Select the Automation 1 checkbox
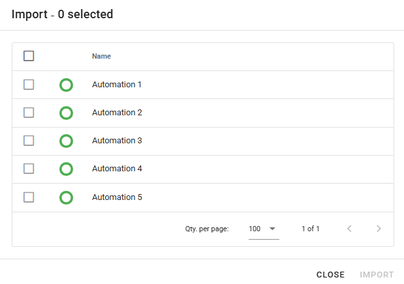Image resolution: width=404 pixels, height=284 pixels. coord(29,85)
